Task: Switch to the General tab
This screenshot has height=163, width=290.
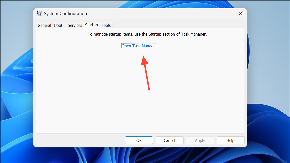Action: pos(44,25)
